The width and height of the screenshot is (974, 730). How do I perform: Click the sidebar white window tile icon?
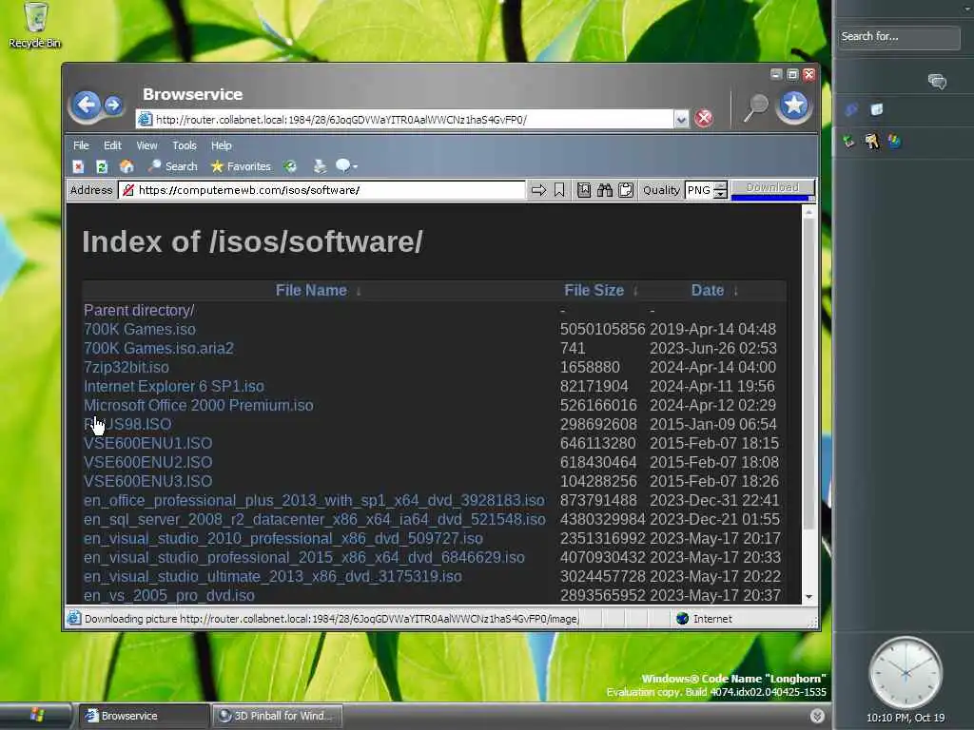876,110
